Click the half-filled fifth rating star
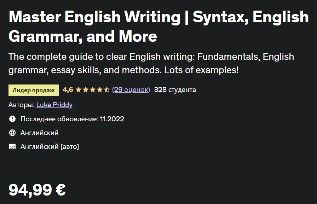 [106, 90]
